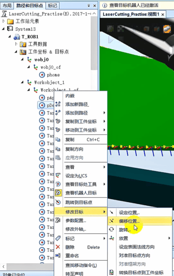This screenshot has width=174, height=276.
Task: Click the 复制 copy icon
Action: click(x=58, y=139)
